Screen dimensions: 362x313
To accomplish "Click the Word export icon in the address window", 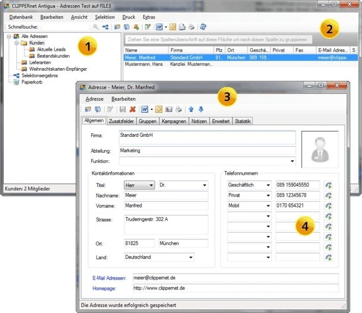I will click(144, 109).
